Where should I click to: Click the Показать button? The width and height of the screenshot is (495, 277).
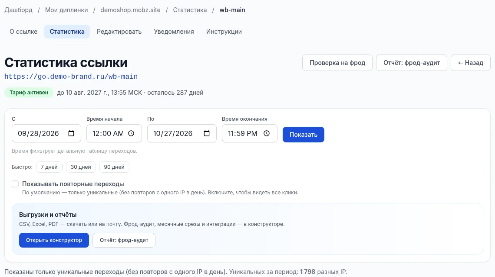(304, 135)
